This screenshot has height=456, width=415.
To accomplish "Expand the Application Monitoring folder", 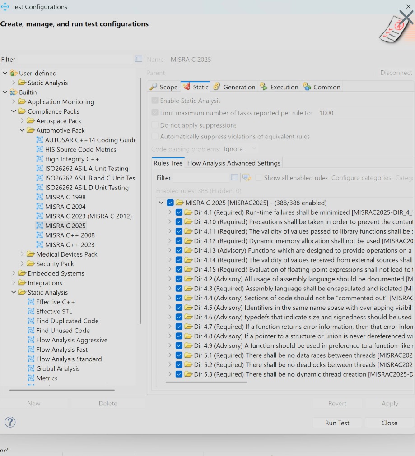I will tap(14, 101).
